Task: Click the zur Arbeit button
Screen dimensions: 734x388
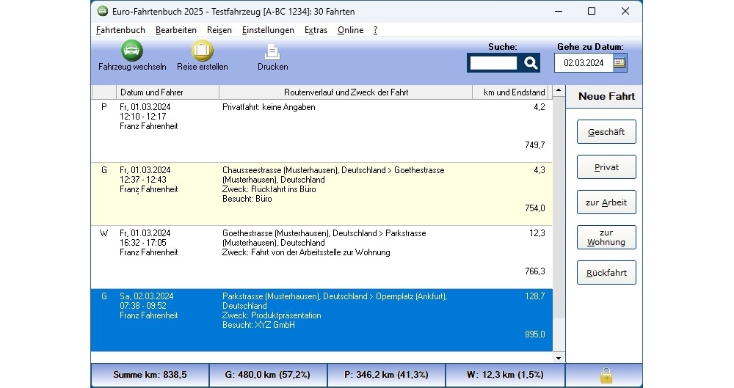Action: (606, 202)
